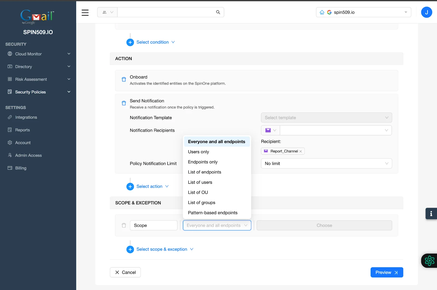Image resolution: width=437 pixels, height=290 pixels.
Task: Open the Select template dropdown
Action: [x=326, y=117]
